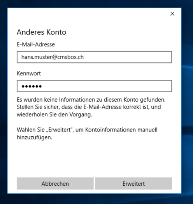Click 'wiederholen Sie den Vorgang' text line
This screenshot has height=204, width=193.
[54, 114]
